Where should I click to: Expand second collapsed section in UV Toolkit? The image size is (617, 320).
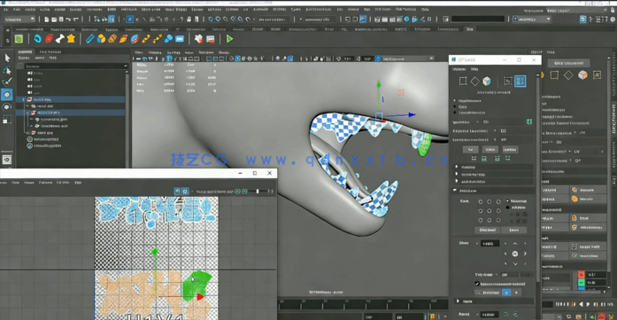[457, 175]
